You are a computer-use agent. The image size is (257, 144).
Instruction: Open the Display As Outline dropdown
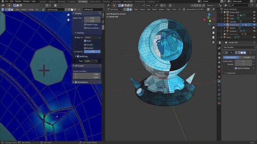[92, 37]
